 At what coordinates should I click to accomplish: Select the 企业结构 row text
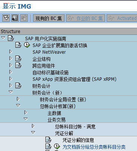pos(42,59)
